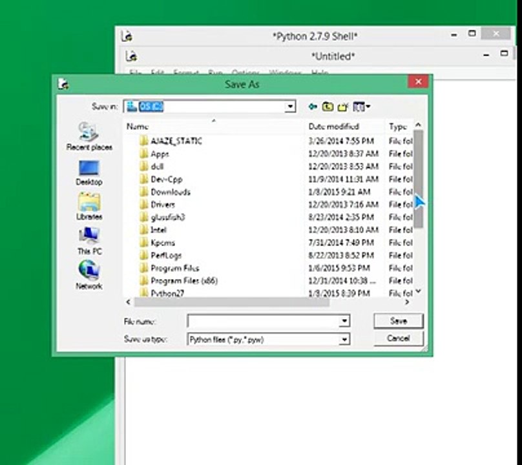Viewport: 522px width, 465px height.
Task: Click the Cancel button
Action: click(x=399, y=338)
